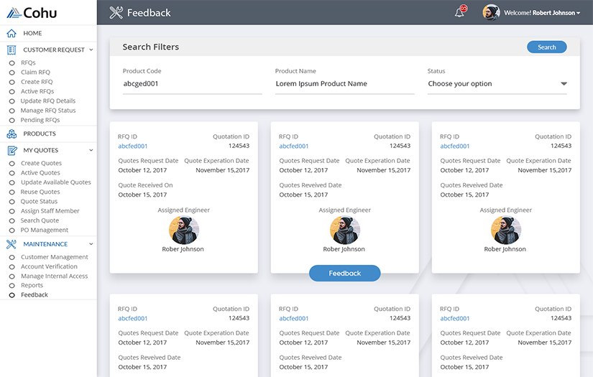This screenshot has width=593, height=377.
Task: Click the Products cubes icon
Action: click(12, 134)
